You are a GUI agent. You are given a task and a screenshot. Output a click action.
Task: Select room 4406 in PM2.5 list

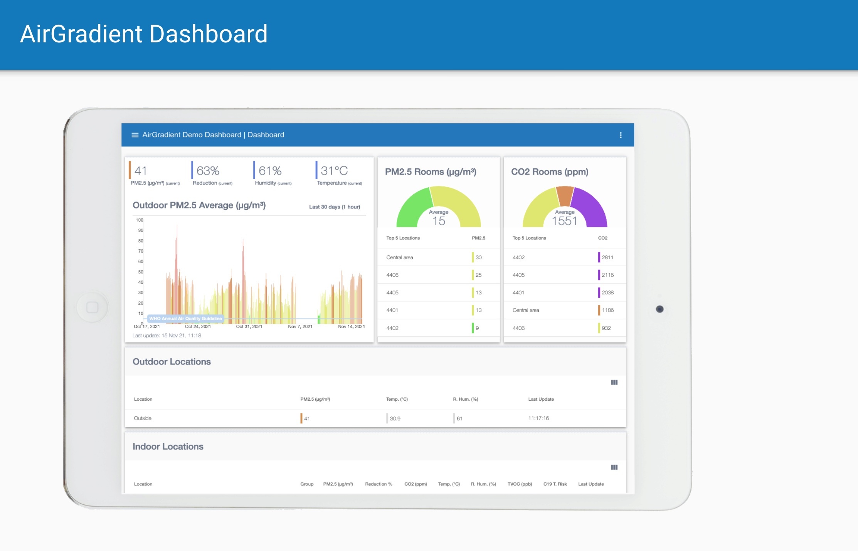tap(392, 275)
